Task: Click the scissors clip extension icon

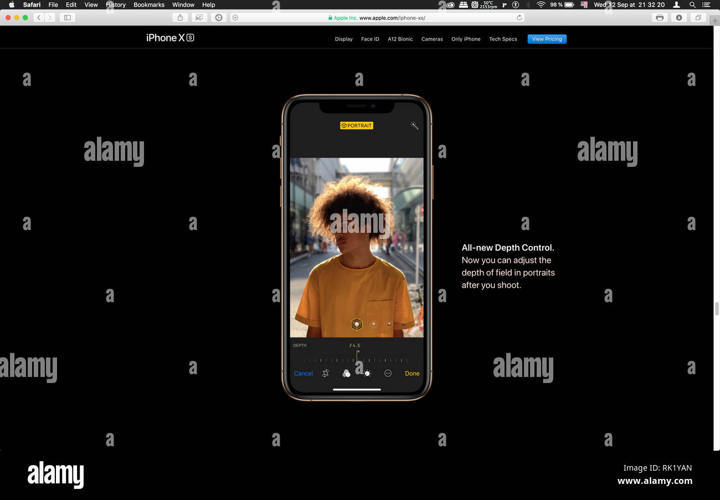Action: click(199, 18)
